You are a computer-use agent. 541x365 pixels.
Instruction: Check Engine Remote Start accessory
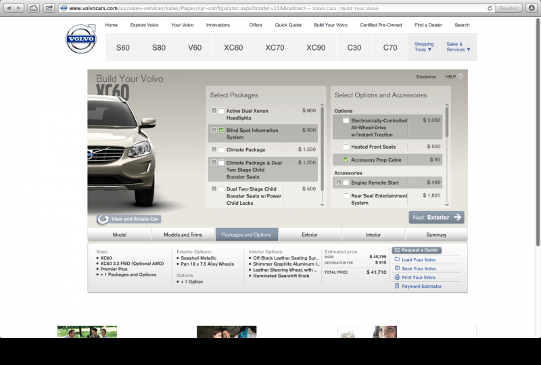pyautogui.click(x=346, y=182)
